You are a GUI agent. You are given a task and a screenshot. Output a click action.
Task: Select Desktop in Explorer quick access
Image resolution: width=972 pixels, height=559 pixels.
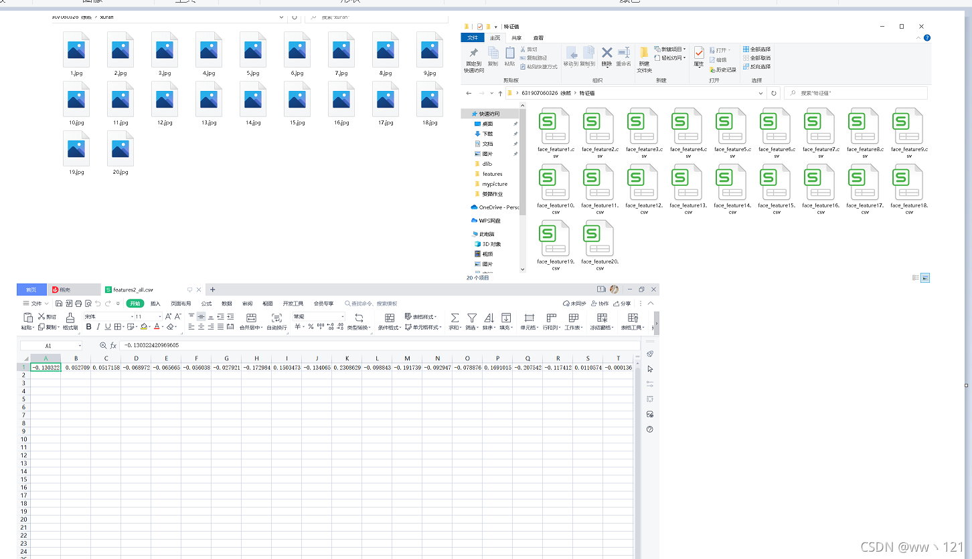pos(488,124)
